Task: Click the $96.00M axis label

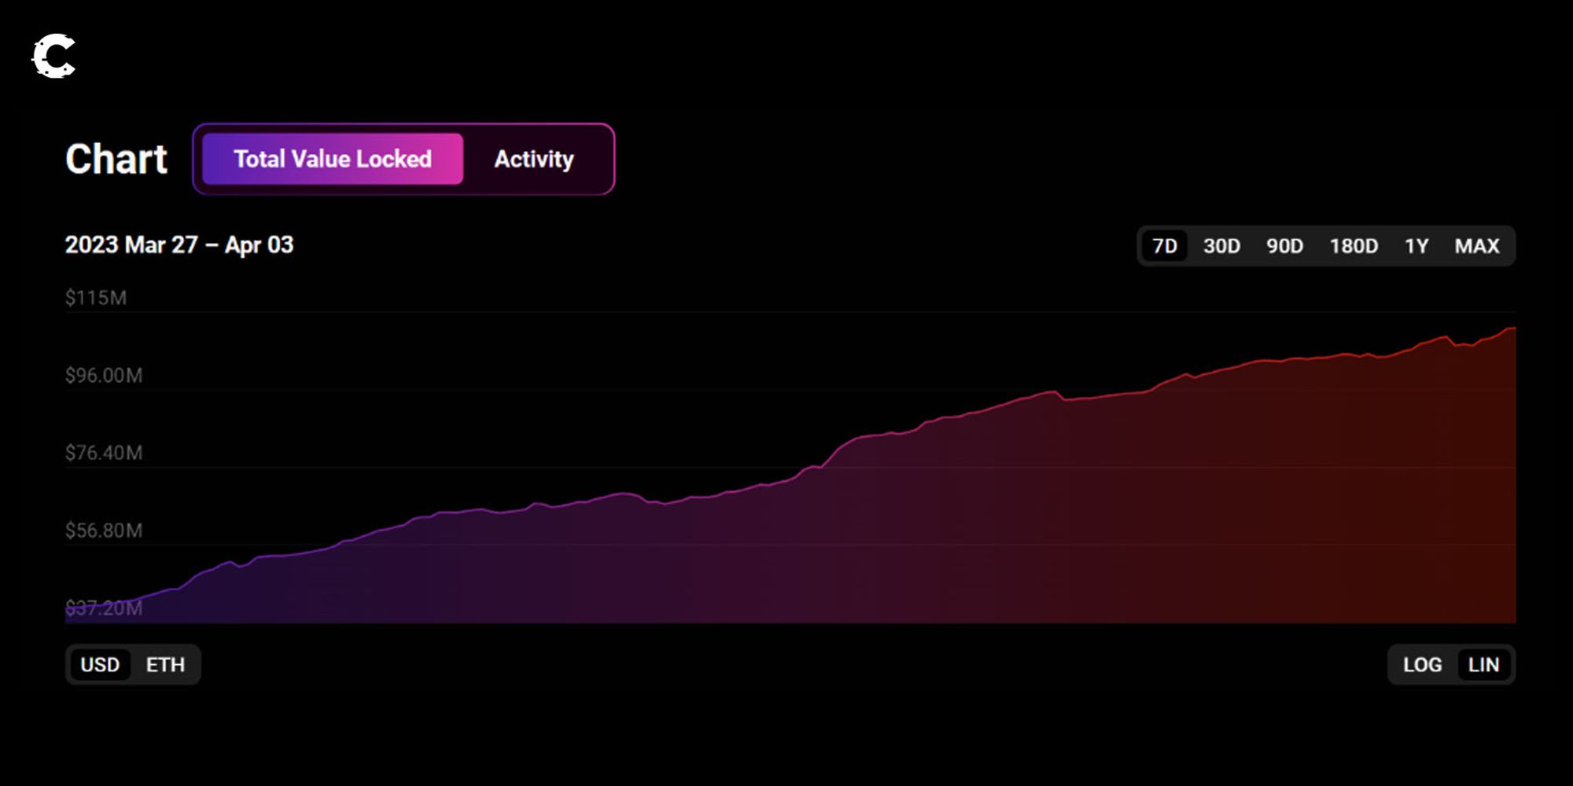Action: pos(104,376)
